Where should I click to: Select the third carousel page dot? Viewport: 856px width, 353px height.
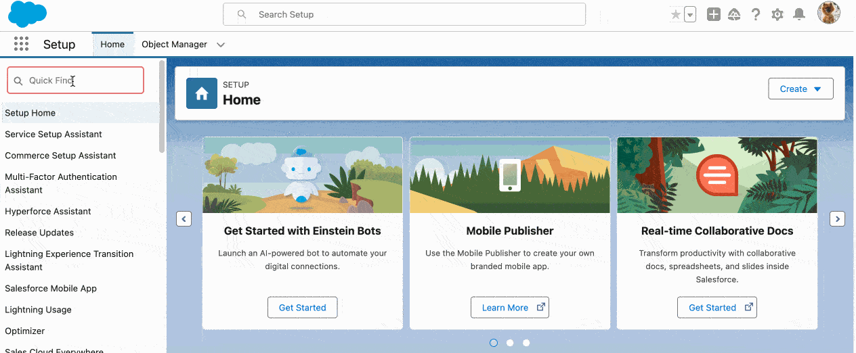(x=526, y=343)
